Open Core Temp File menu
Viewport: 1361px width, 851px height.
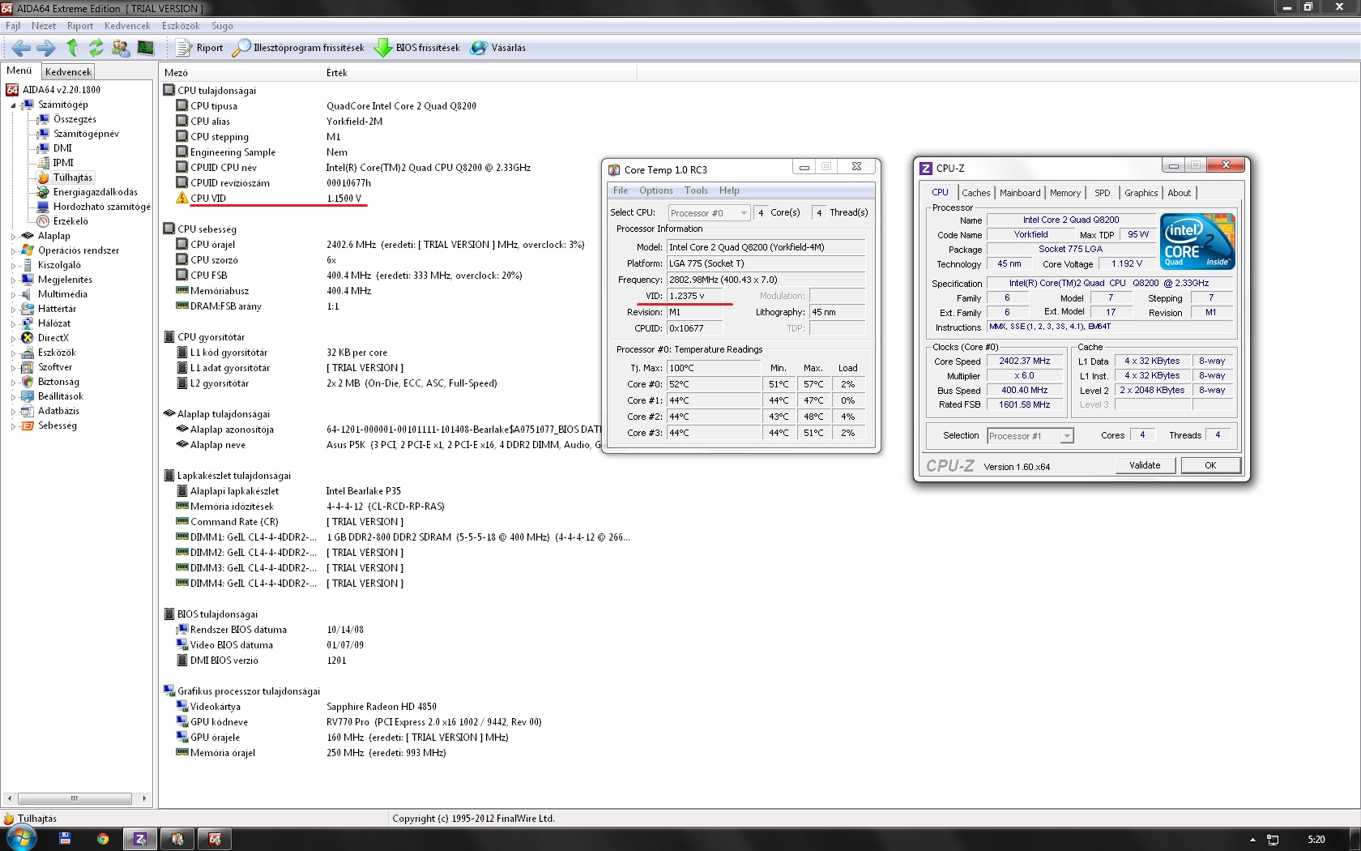pos(621,190)
